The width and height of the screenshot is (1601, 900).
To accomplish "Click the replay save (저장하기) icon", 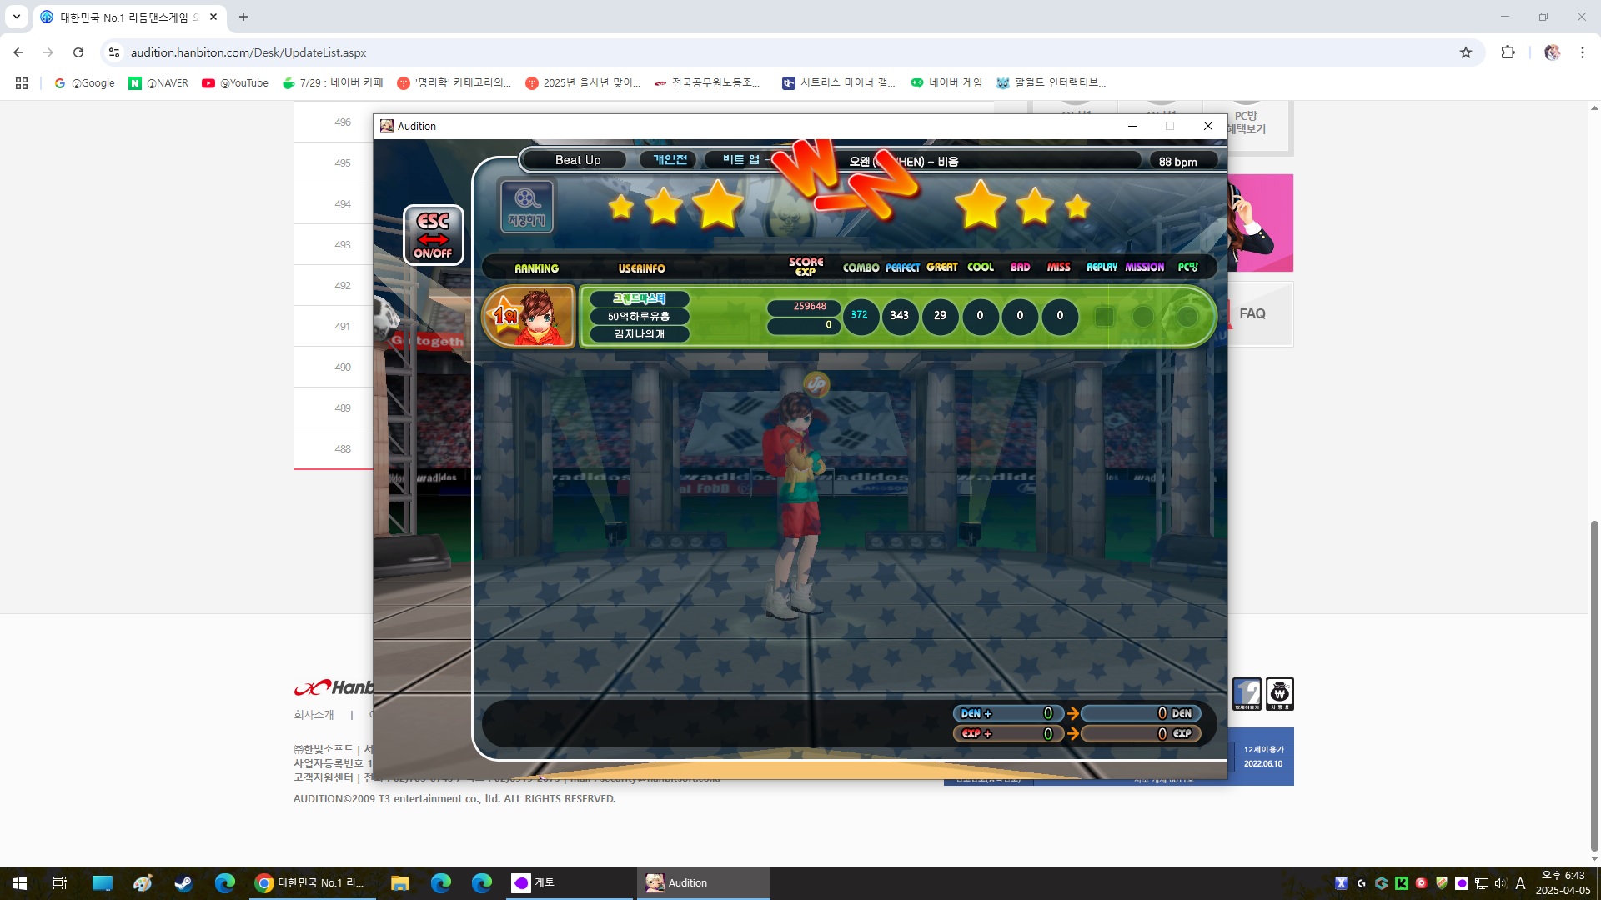I will 526,206.
